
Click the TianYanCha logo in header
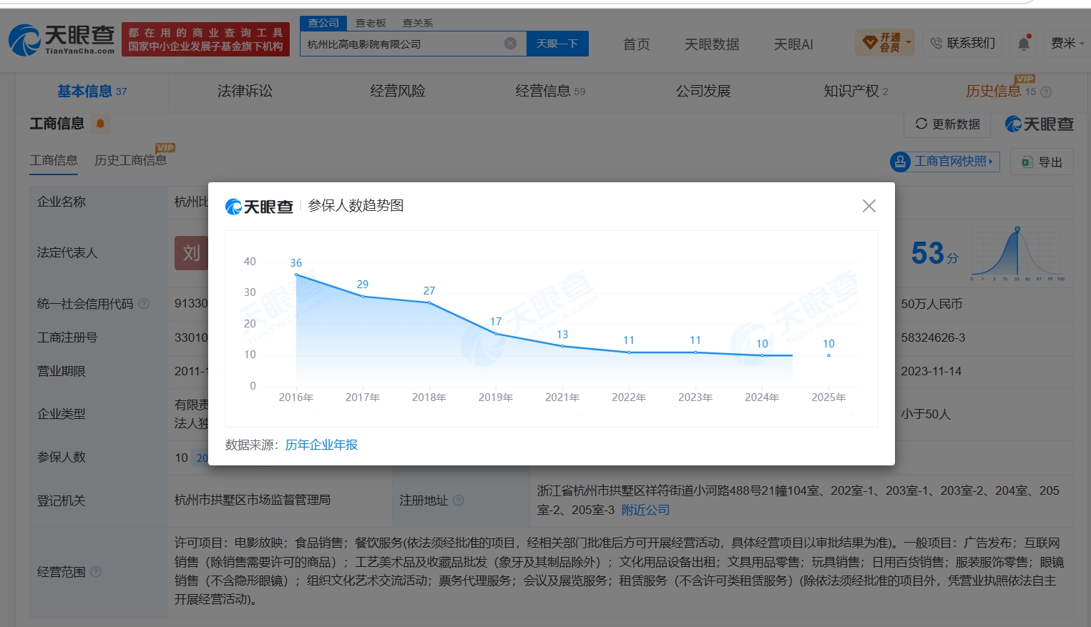pyautogui.click(x=62, y=39)
